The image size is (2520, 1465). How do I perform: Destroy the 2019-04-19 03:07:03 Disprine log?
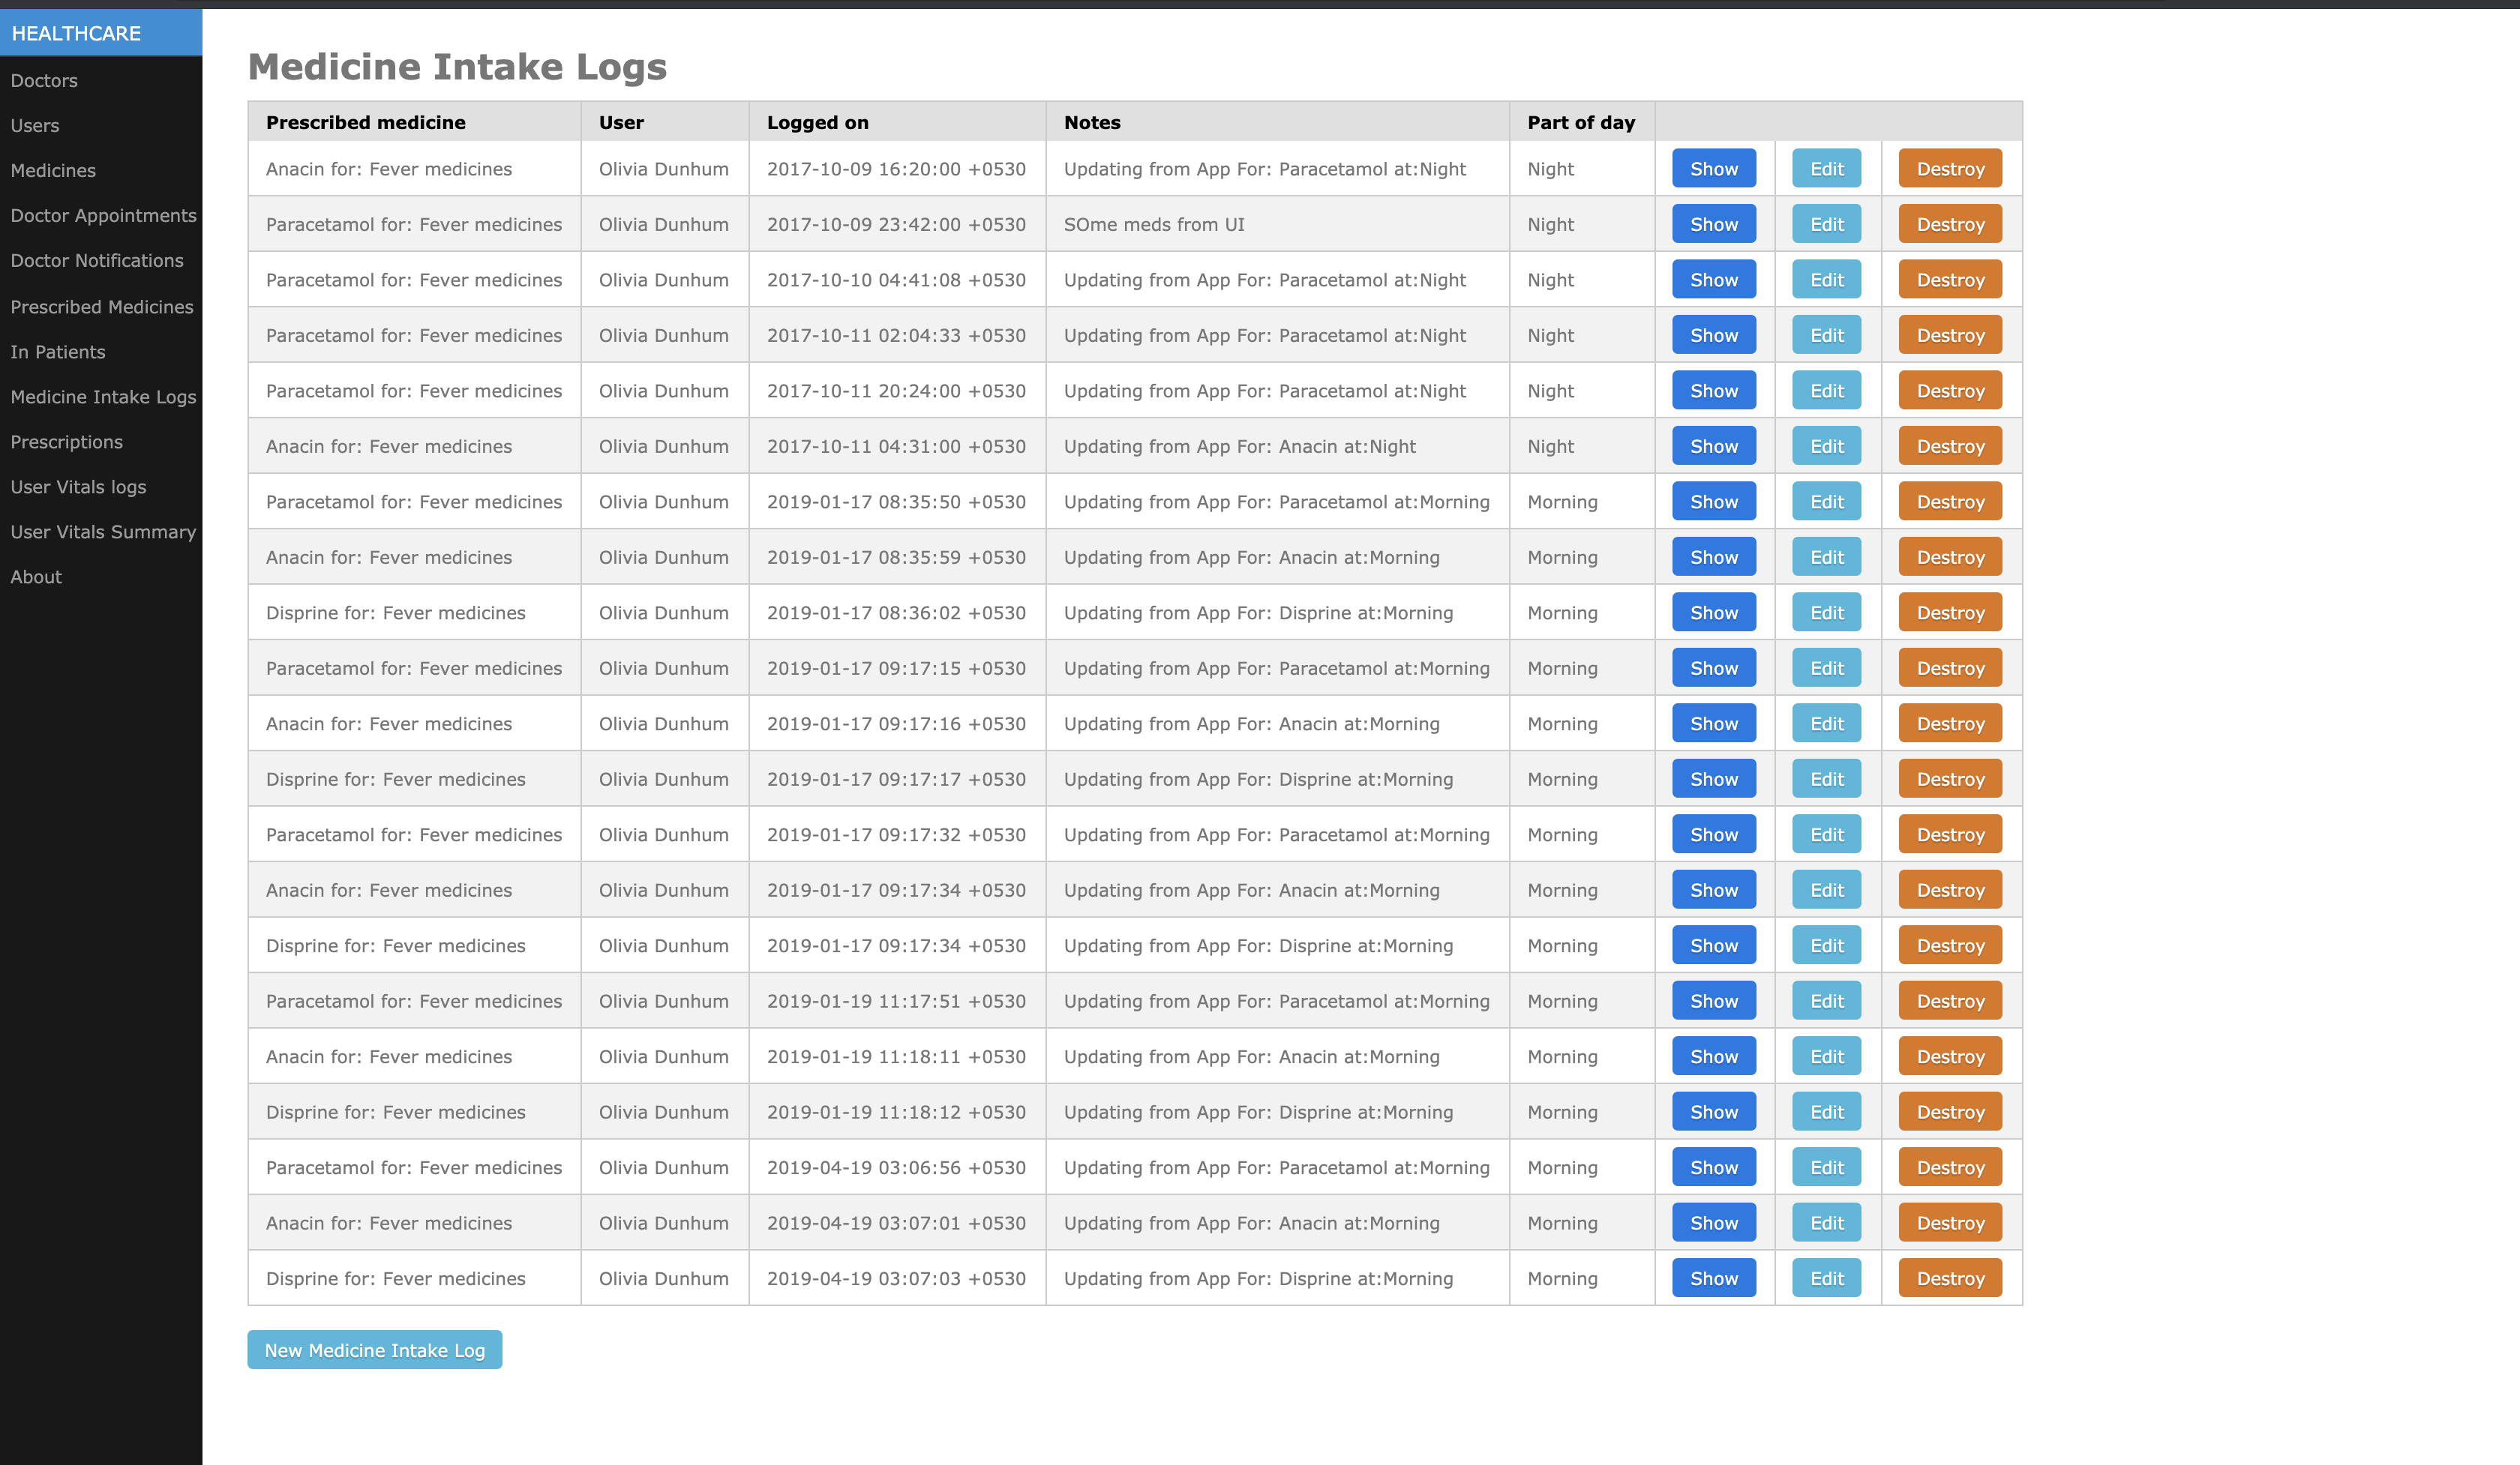(1949, 1278)
